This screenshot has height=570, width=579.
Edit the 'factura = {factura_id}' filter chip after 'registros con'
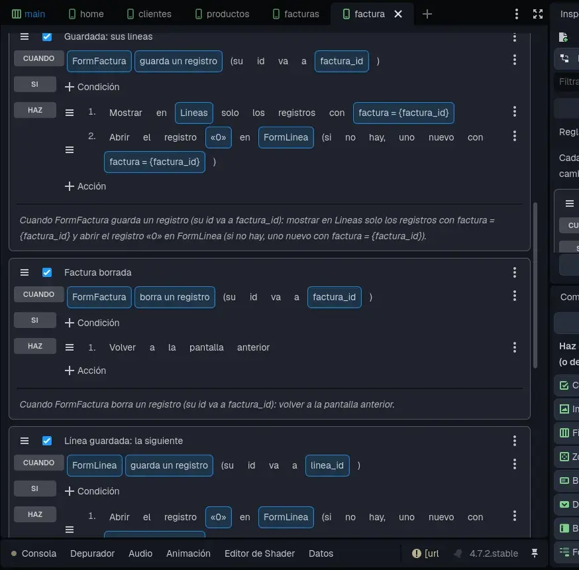click(x=403, y=113)
